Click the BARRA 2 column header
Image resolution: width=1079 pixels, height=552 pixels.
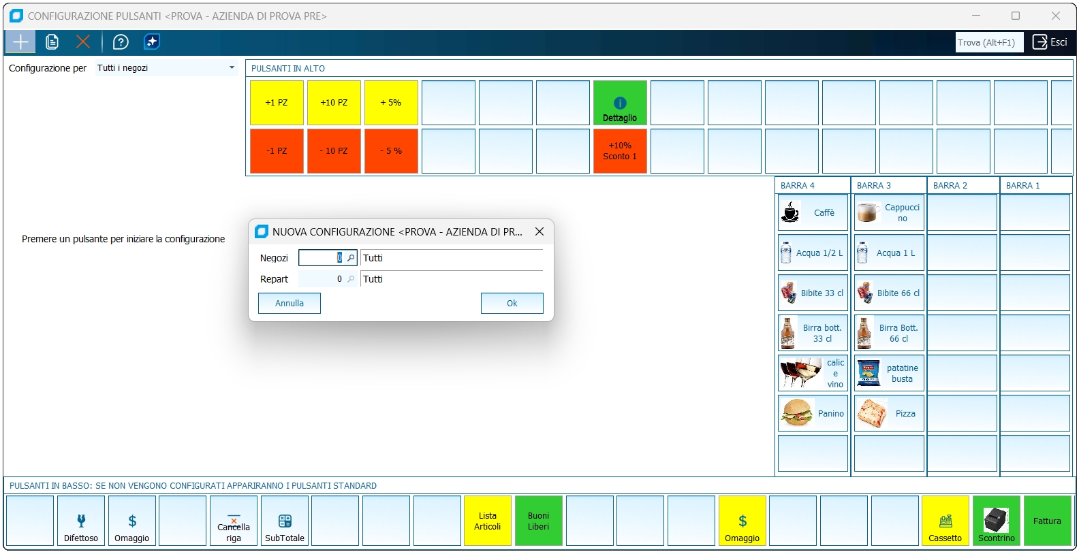(x=963, y=185)
